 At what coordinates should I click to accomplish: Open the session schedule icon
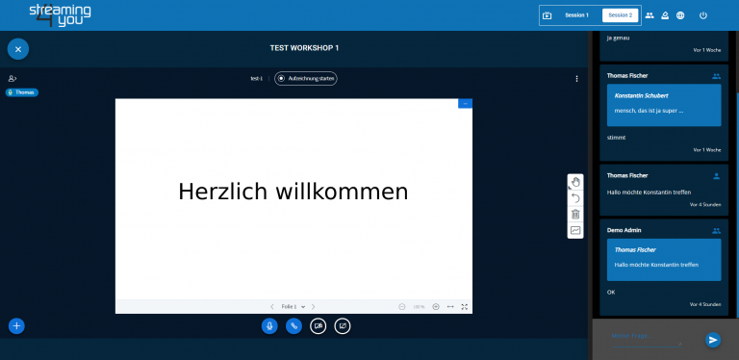tap(547, 15)
